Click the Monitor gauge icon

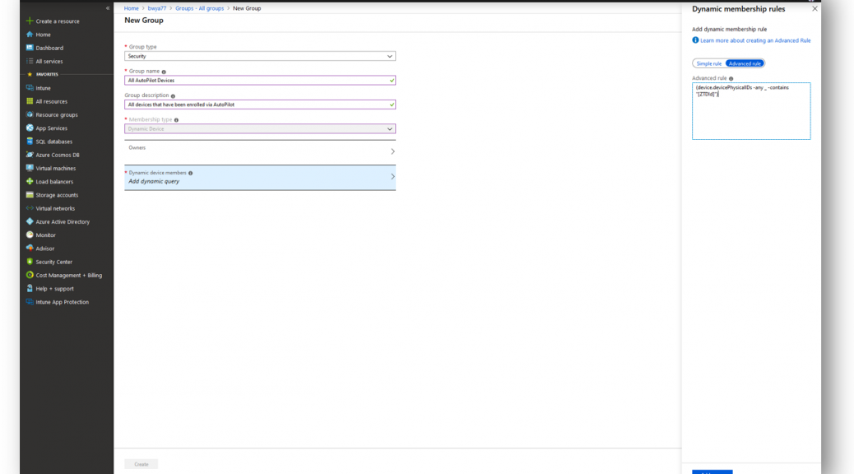[x=30, y=235]
